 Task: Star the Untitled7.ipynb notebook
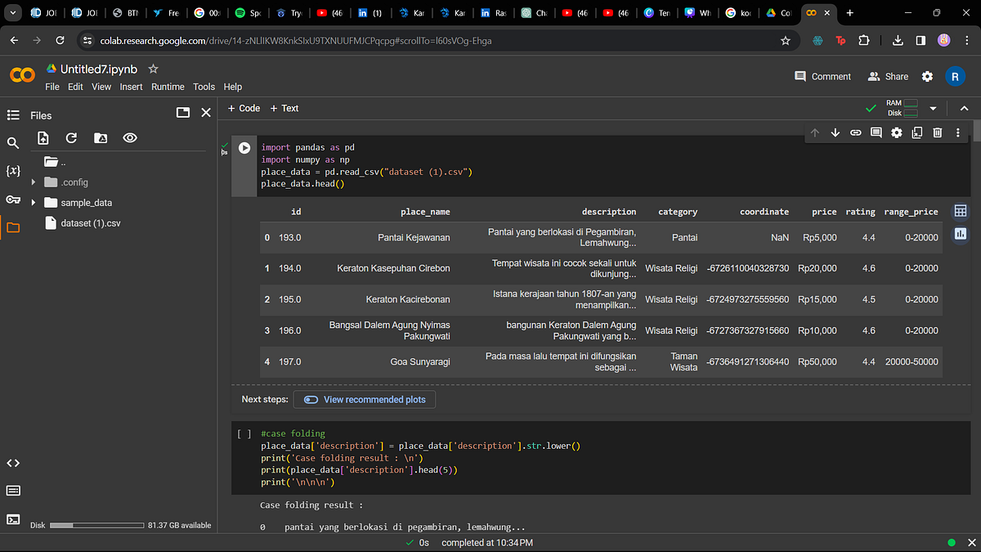[153, 70]
